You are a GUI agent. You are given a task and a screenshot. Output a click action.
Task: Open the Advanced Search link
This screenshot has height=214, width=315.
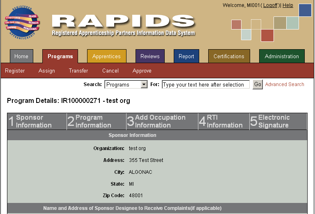[285, 84]
